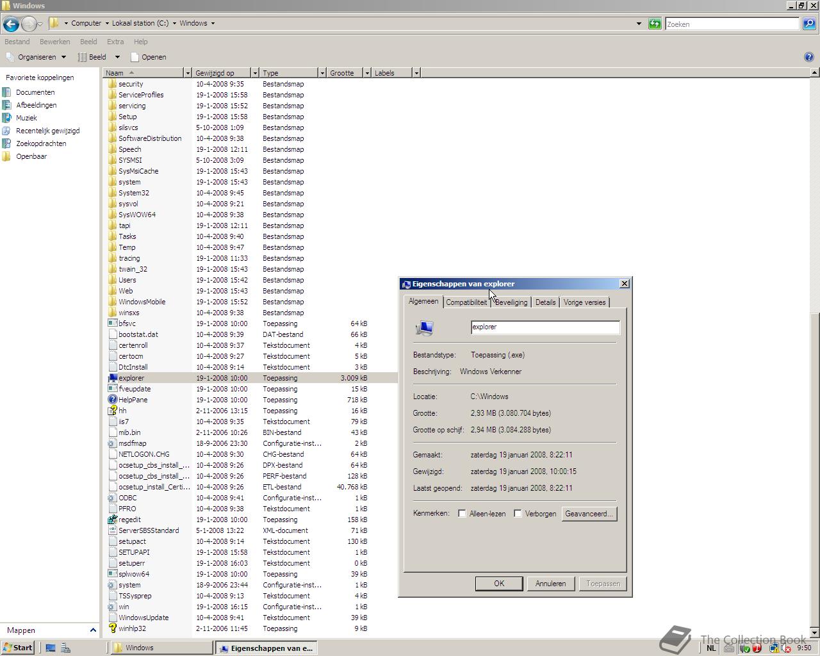Click the Forward navigation arrow
820x656 pixels.
click(29, 24)
